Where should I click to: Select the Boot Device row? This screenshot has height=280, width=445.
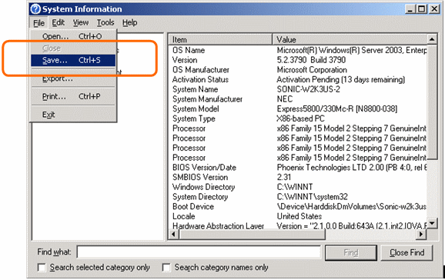pyautogui.click(x=298, y=206)
